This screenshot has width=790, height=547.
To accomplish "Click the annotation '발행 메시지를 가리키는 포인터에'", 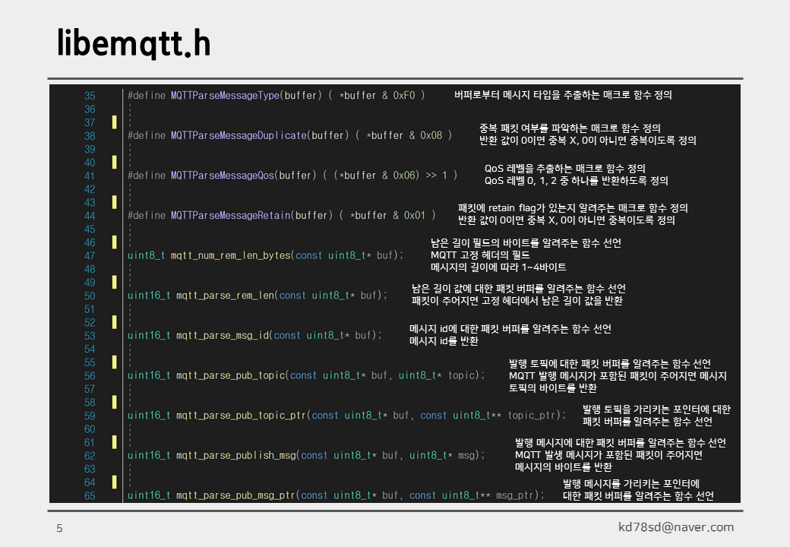I will pos(631,483).
